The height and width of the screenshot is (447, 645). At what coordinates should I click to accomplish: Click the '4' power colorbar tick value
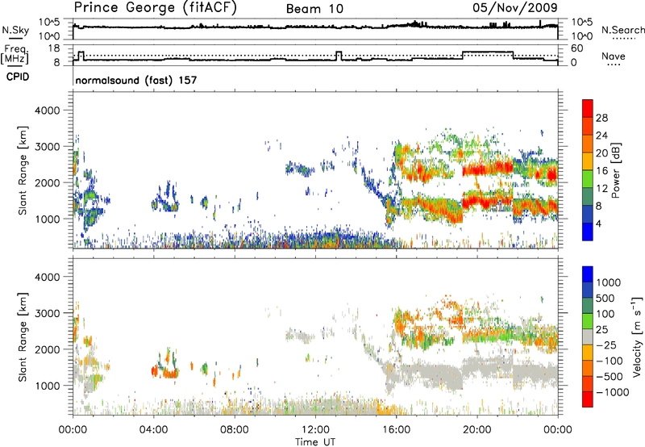click(x=599, y=224)
